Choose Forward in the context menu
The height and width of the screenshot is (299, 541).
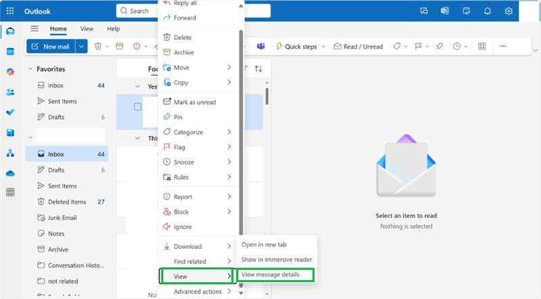(197, 18)
